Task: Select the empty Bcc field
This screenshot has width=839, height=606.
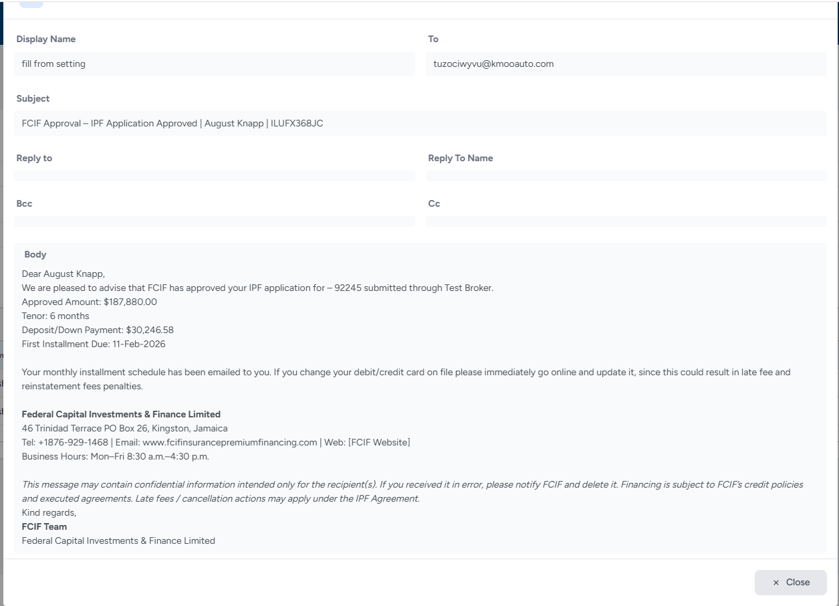Action: pyautogui.click(x=214, y=221)
